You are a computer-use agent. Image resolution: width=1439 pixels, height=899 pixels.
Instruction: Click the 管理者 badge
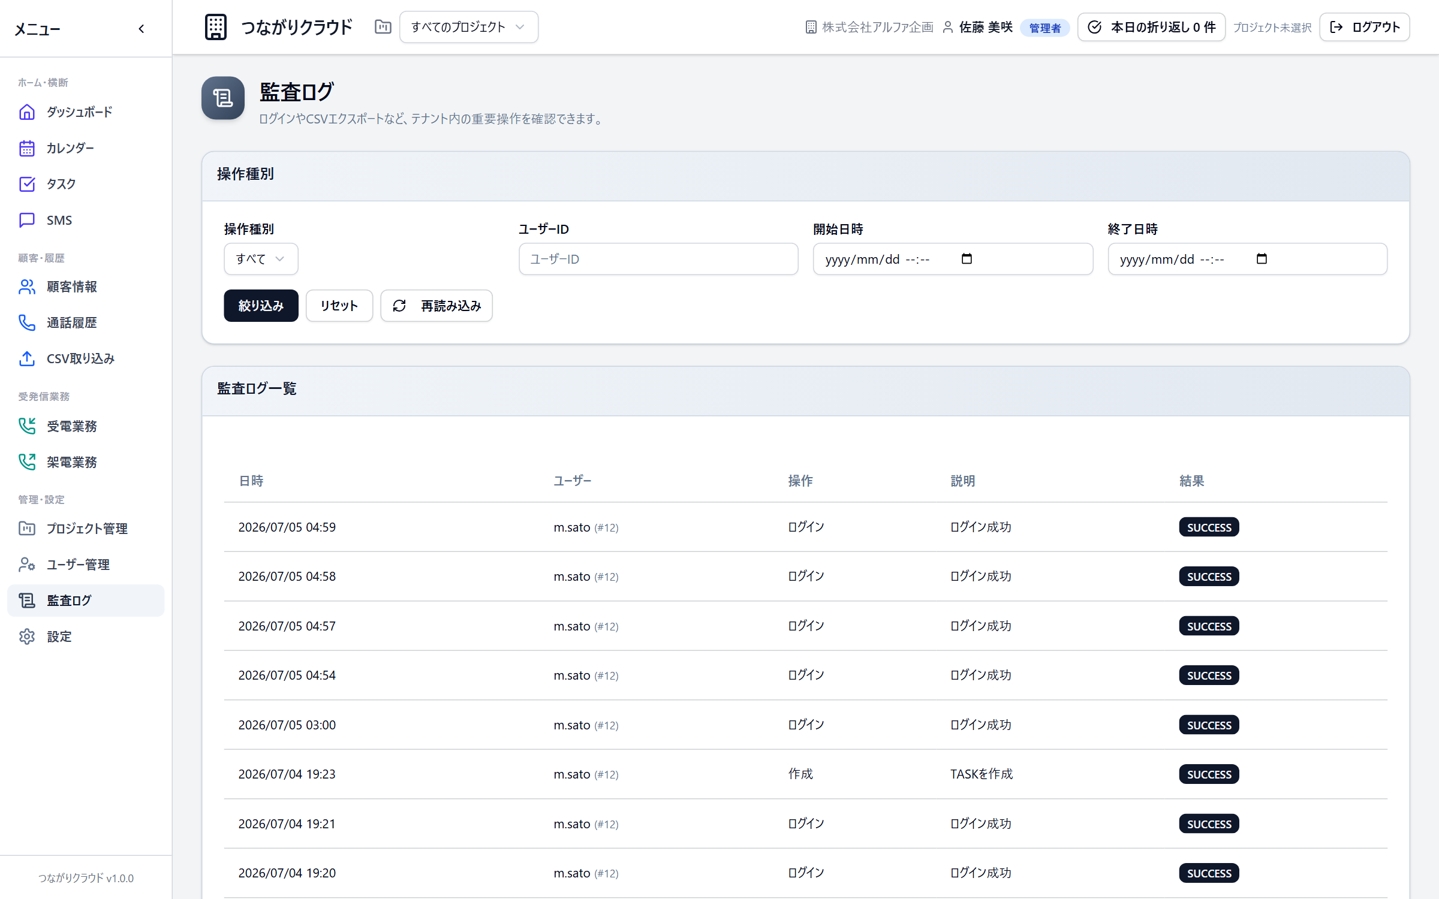coord(1044,28)
